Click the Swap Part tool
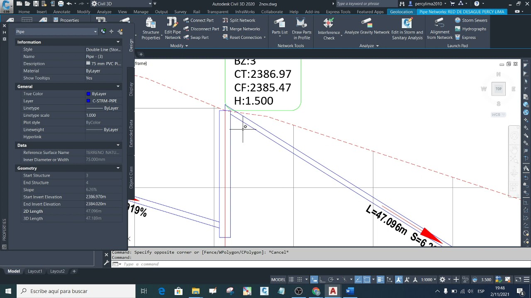The image size is (531, 298). [x=195, y=38]
